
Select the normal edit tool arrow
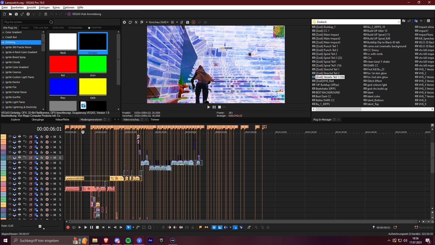(x=128, y=227)
